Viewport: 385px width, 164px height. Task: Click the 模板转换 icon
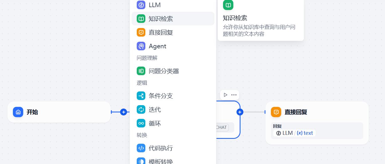pos(141,161)
